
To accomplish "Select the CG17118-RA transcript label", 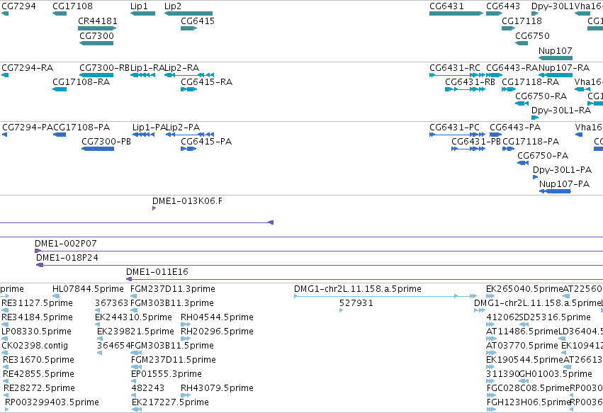I will pos(530,82).
